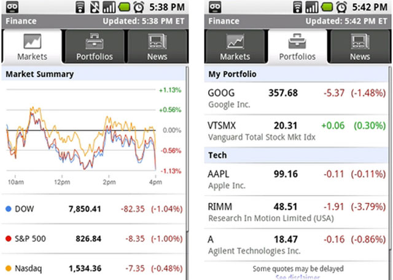Open the VTSMX Vanguard Total Stock row
Image resolution: width=393 pixels, height=280 pixels.
click(297, 131)
